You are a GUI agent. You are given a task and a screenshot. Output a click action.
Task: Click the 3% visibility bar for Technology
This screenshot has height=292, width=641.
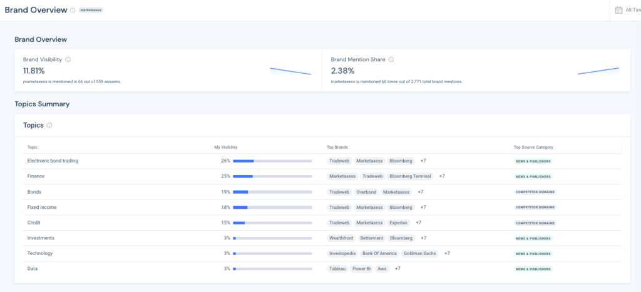pos(272,254)
